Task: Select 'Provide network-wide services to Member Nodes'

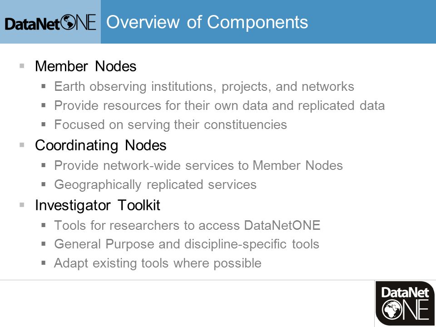Action: point(198,165)
